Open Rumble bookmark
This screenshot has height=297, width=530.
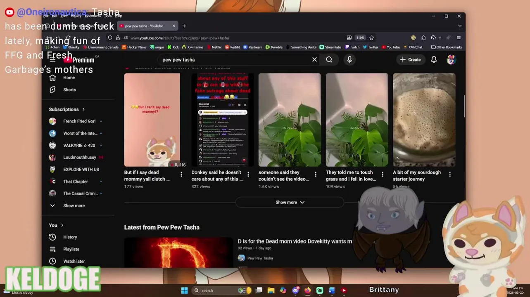274,47
